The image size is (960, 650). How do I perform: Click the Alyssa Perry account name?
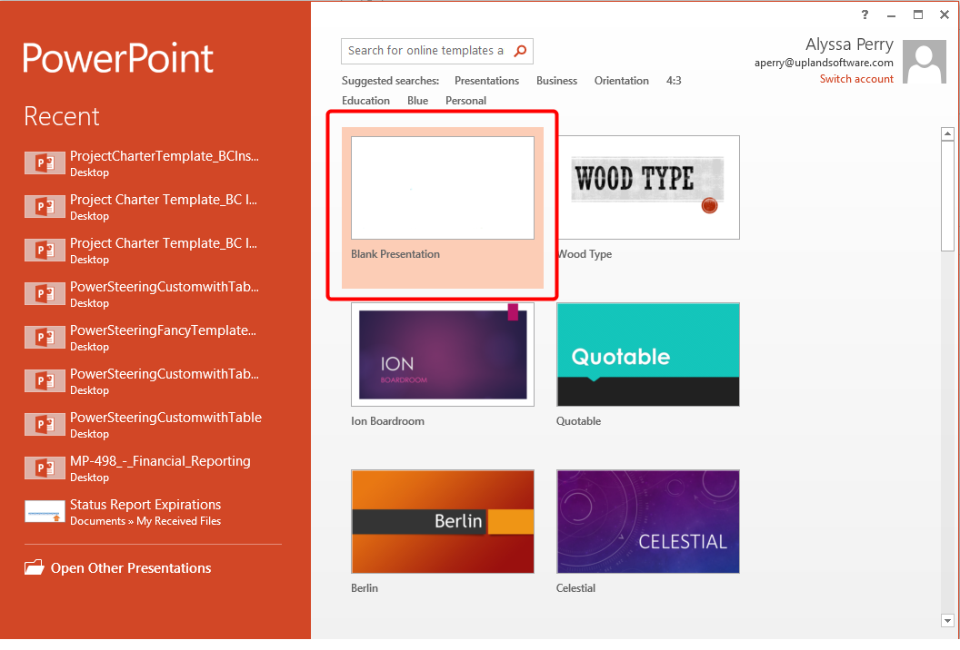849,44
